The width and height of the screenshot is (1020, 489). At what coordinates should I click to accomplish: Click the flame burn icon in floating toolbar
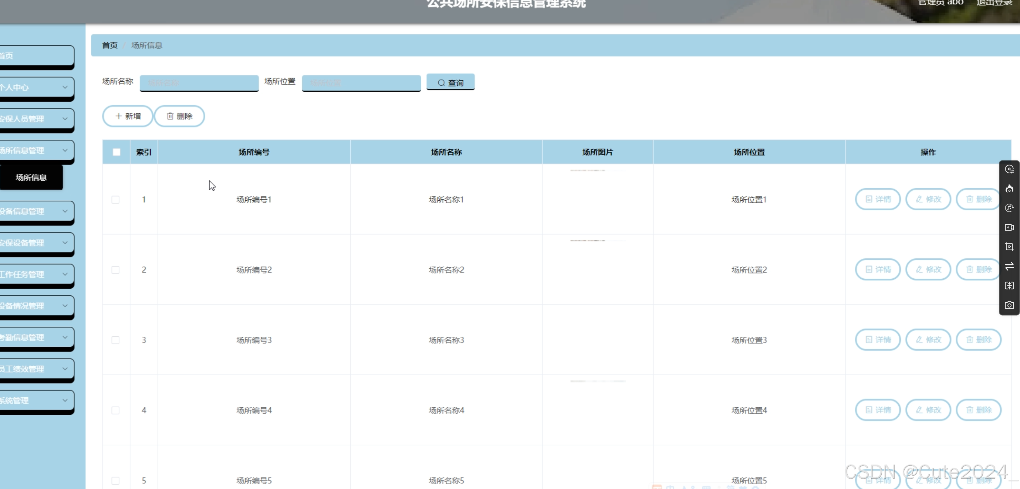1009,189
